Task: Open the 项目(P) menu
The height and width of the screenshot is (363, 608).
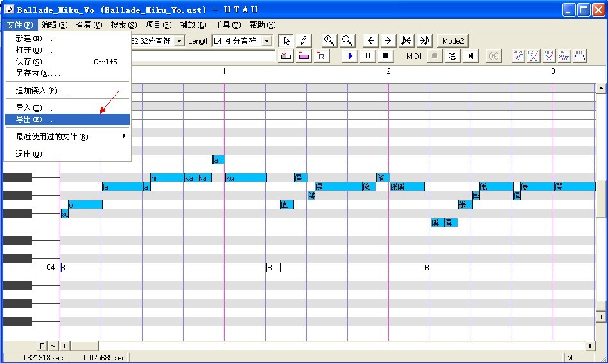Action: (159, 25)
